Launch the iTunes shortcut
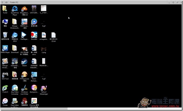The image size is (183, 111). pos(5,101)
